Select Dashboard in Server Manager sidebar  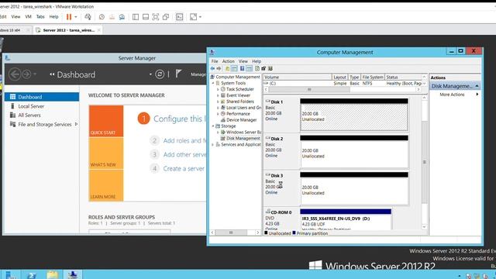pos(42,97)
